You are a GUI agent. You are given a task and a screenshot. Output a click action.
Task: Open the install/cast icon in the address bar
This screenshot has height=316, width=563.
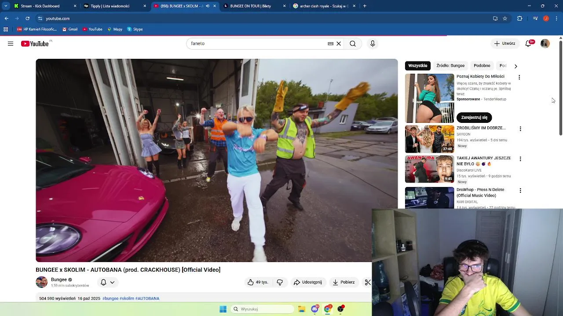(x=495, y=18)
